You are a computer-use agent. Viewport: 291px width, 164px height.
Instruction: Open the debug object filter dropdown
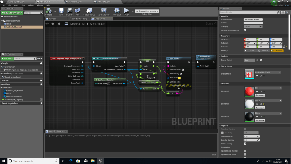147,11
